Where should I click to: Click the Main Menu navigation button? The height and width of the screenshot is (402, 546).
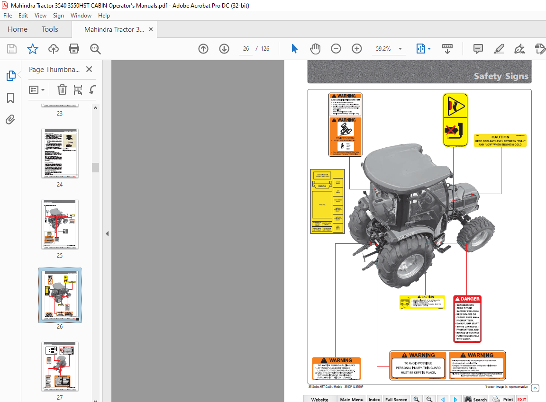coord(351,399)
